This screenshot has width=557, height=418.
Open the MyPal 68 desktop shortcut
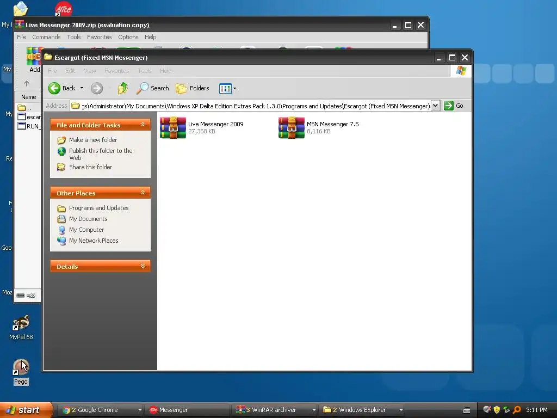[21, 328]
